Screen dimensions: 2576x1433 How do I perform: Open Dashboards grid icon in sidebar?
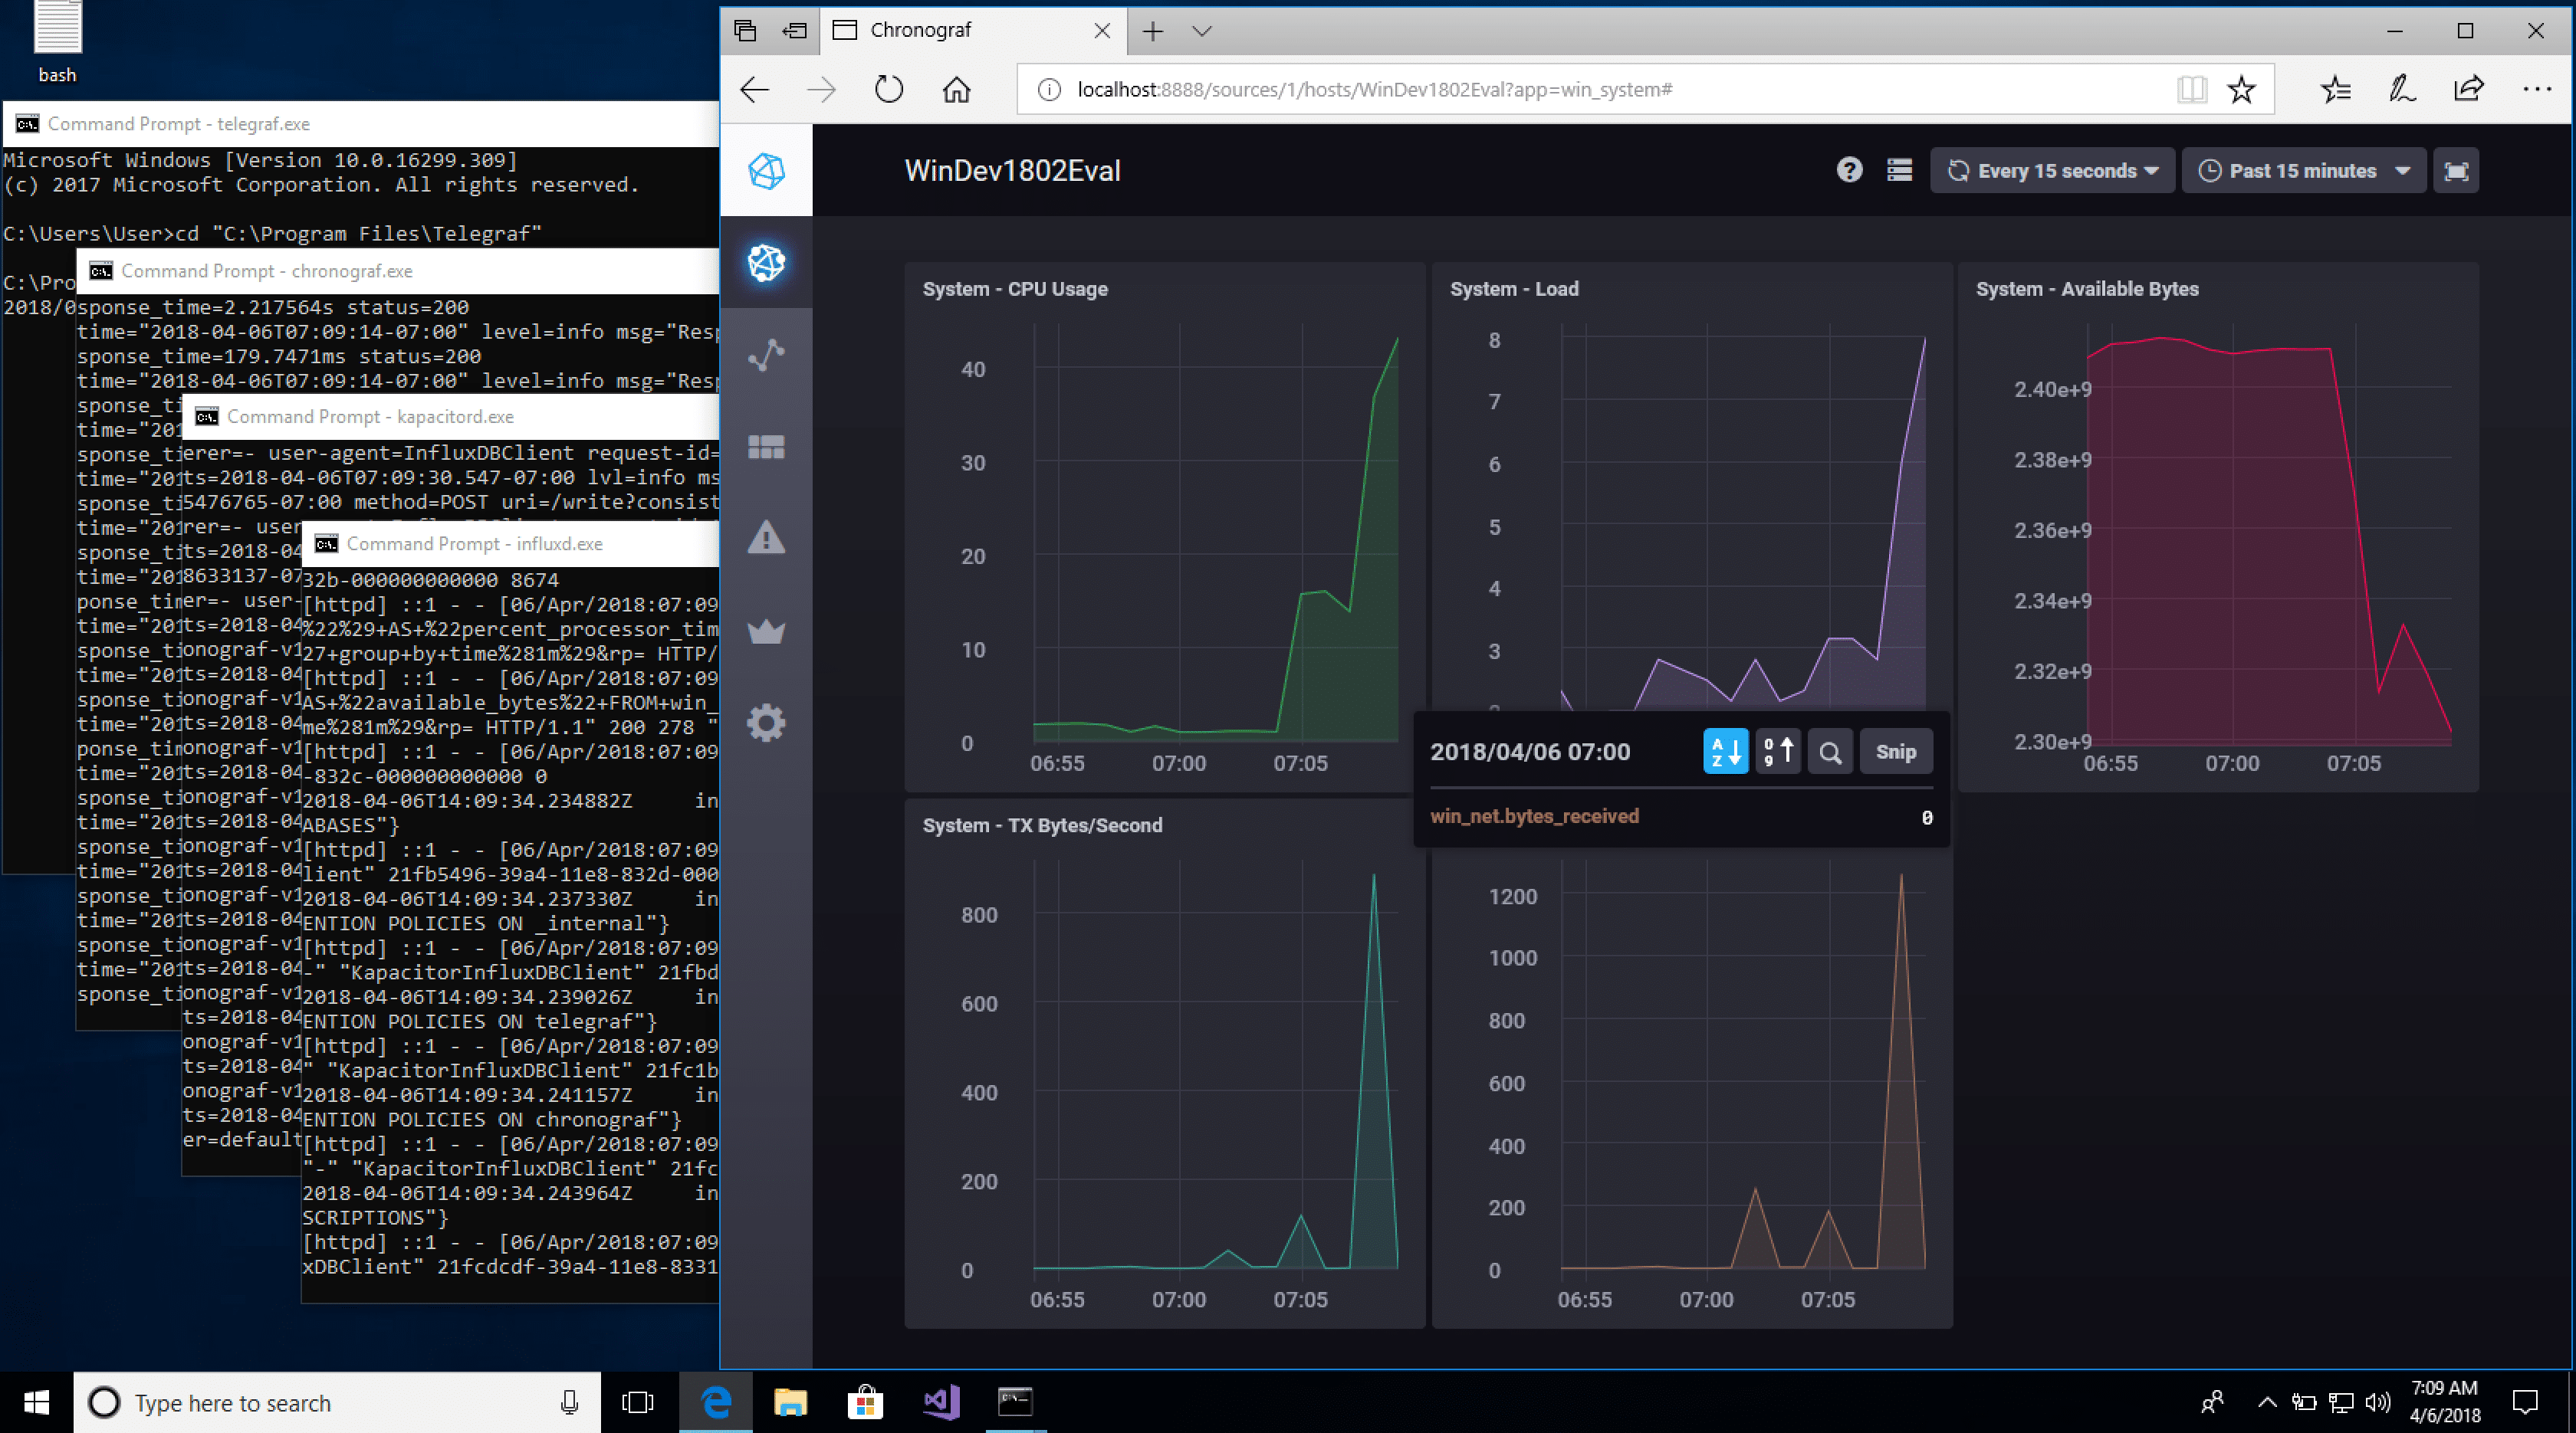tap(766, 447)
